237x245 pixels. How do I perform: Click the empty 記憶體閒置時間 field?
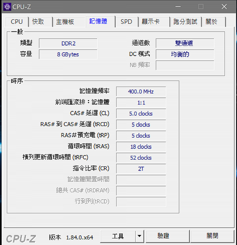click(x=141, y=180)
